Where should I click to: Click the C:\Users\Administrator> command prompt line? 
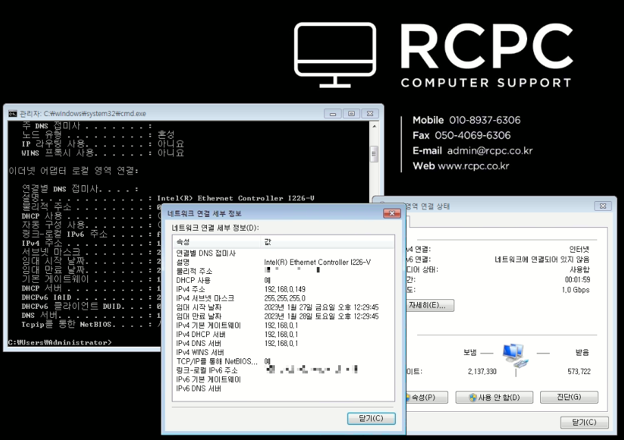click(x=60, y=343)
